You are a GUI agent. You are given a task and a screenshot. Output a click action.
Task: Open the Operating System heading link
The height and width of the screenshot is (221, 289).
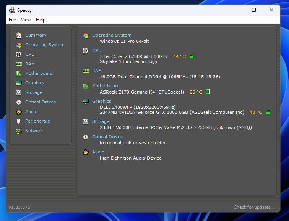coord(111,35)
